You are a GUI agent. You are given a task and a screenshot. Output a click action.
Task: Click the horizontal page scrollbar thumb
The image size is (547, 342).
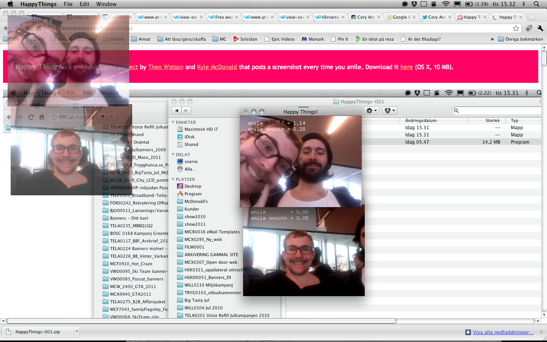pyautogui.click(x=201, y=321)
